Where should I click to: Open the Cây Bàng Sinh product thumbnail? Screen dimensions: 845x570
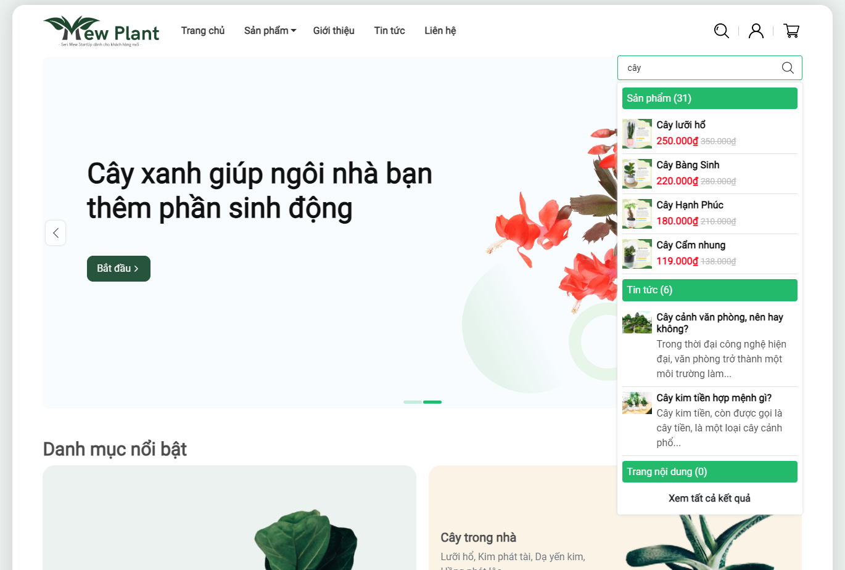coord(637,174)
